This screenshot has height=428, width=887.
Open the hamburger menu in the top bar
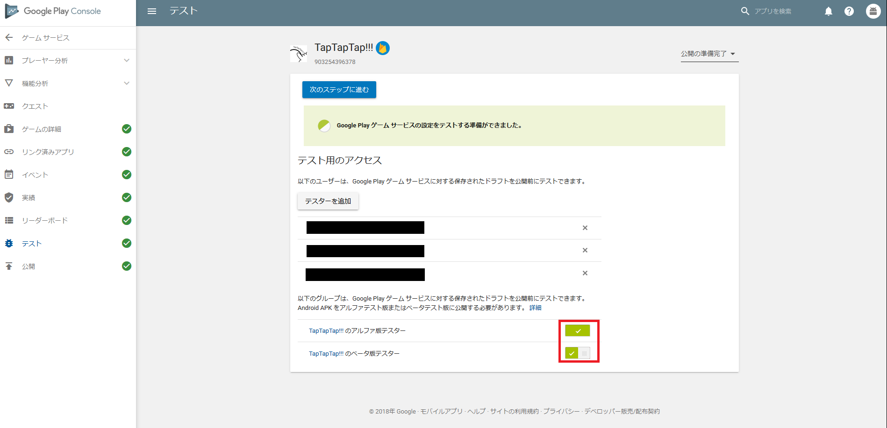coord(152,11)
